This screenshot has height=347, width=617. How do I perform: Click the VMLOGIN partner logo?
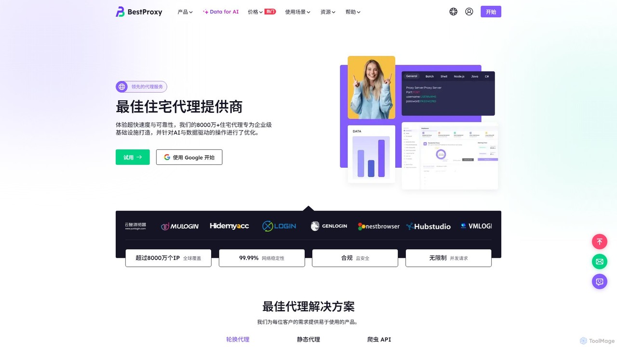point(476,226)
